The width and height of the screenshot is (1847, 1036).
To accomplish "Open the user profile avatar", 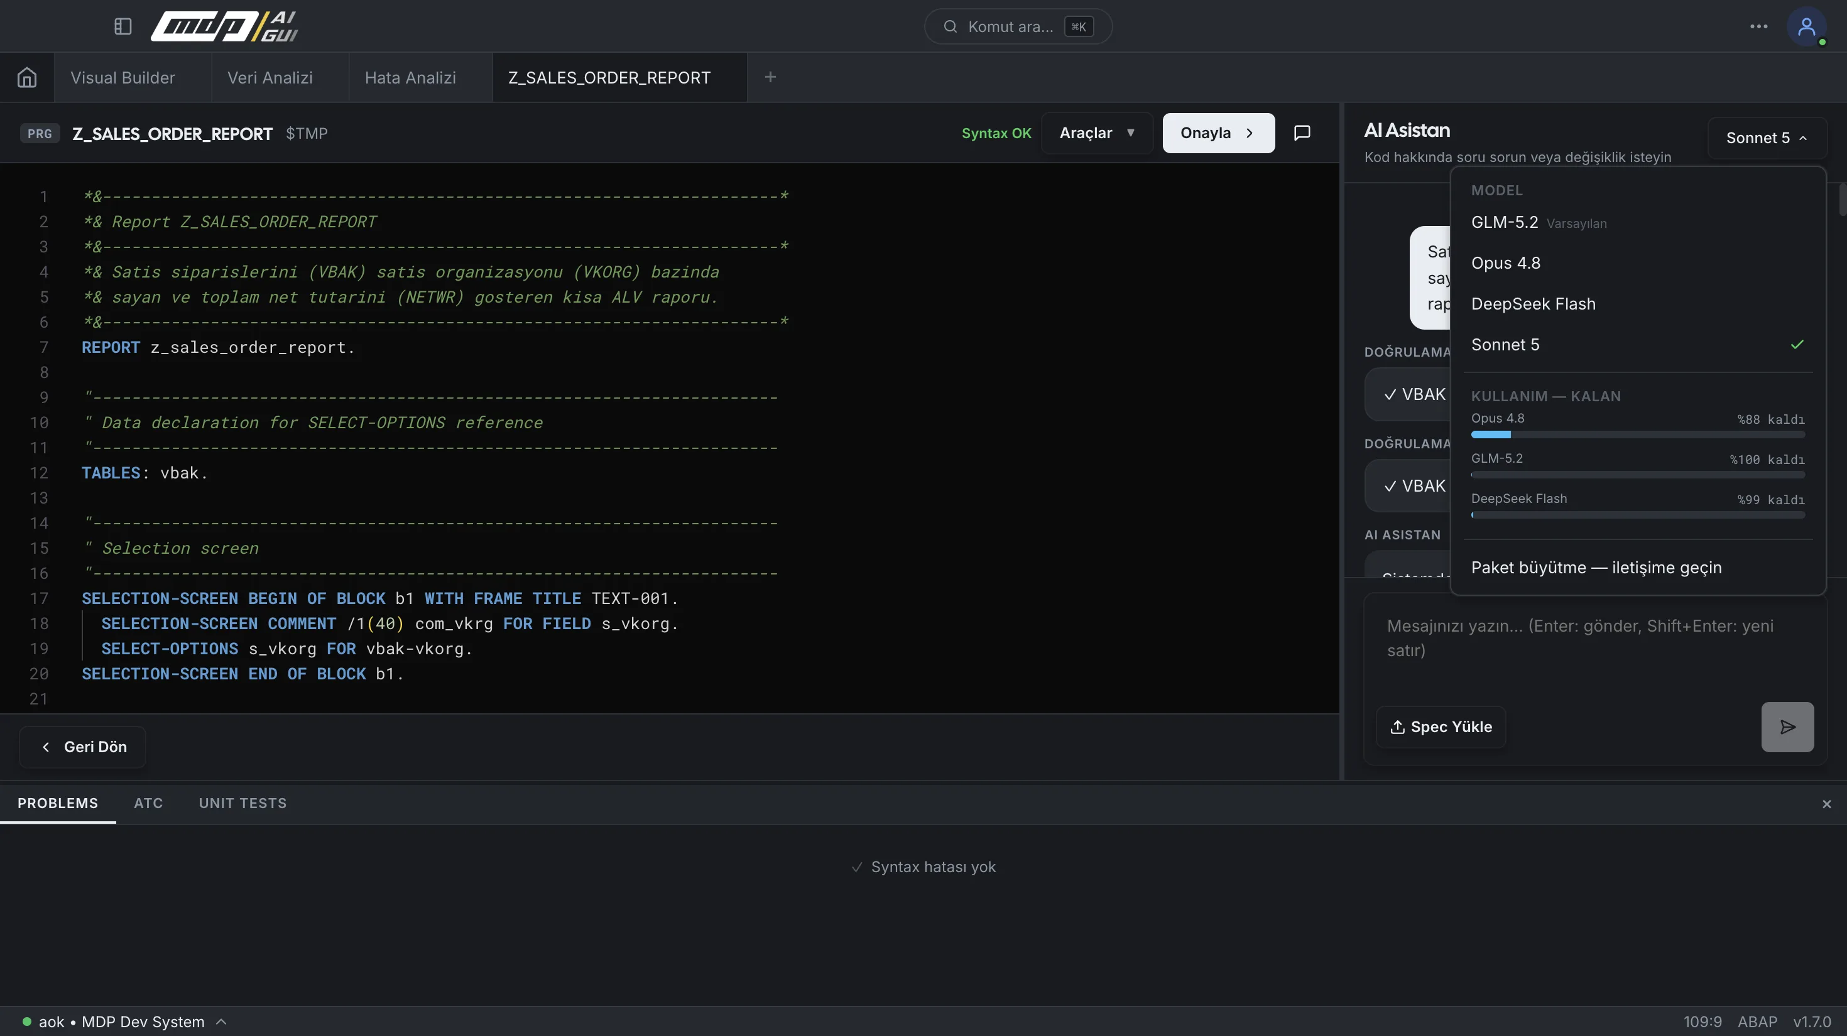I will point(1807,26).
